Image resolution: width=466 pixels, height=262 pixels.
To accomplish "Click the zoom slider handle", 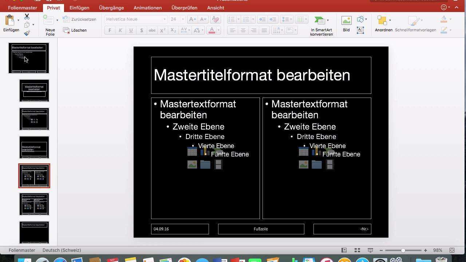I will pyautogui.click(x=403, y=250).
